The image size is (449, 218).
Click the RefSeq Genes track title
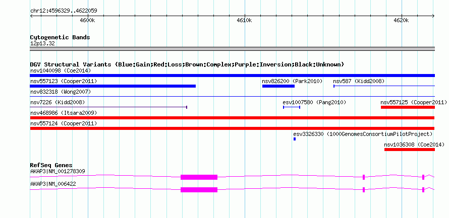51,165
